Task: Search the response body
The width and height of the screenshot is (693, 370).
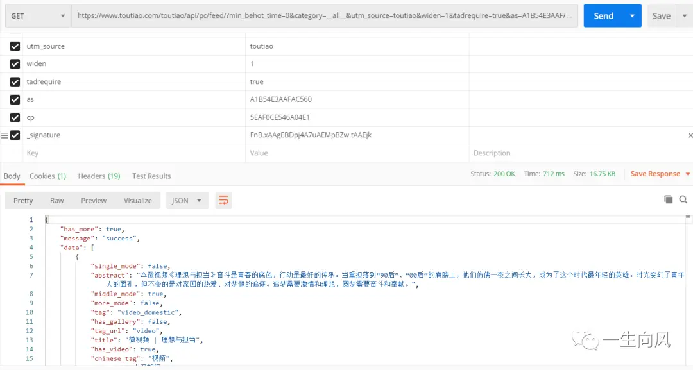Action: [x=683, y=199]
